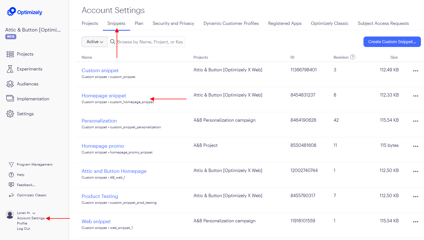Switch to the Projects tab
Viewport: 424px width, 240px height.
[90, 24]
